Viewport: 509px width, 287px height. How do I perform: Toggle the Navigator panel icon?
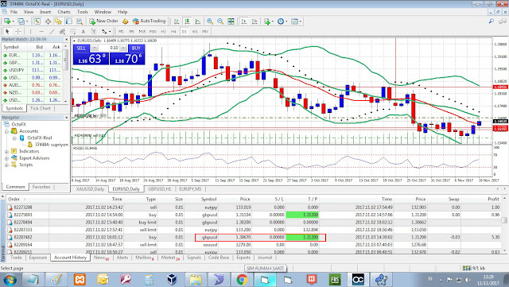point(58,21)
